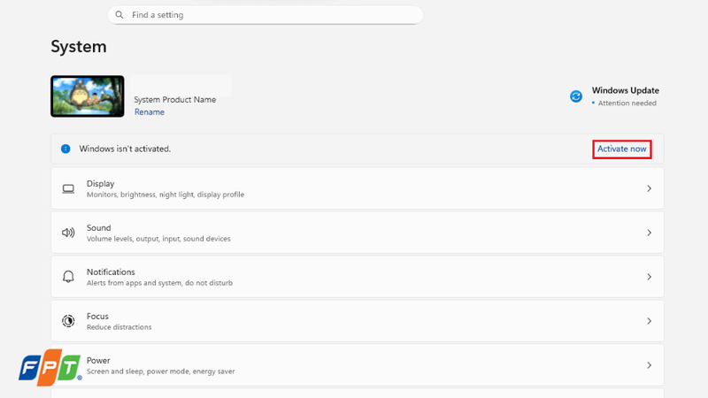Click the Activate now link
This screenshot has width=708, height=398.
622,149
